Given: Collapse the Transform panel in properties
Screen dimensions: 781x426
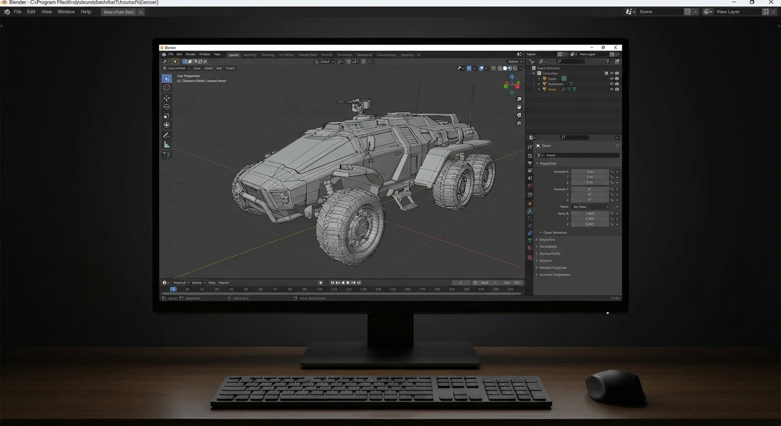Looking at the screenshot, I should click(537, 164).
